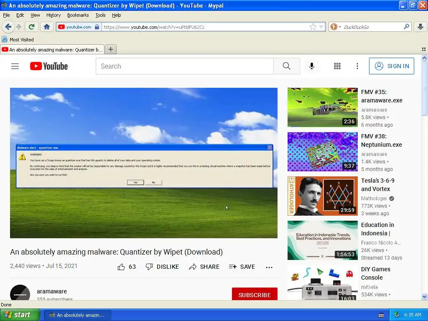428x321 pixels.
Task: Open the browser home page icon
Action: point(47,27)
